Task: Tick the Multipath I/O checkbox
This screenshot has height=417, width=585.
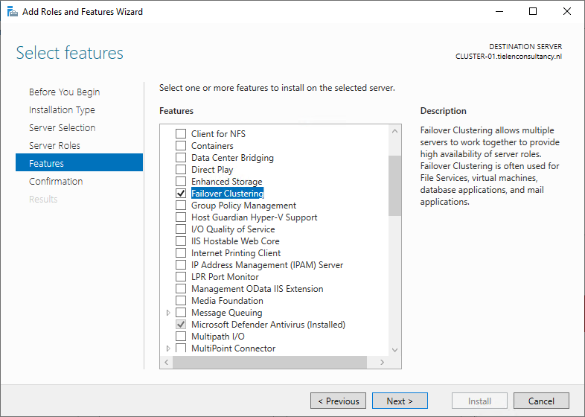Action: 181,337
